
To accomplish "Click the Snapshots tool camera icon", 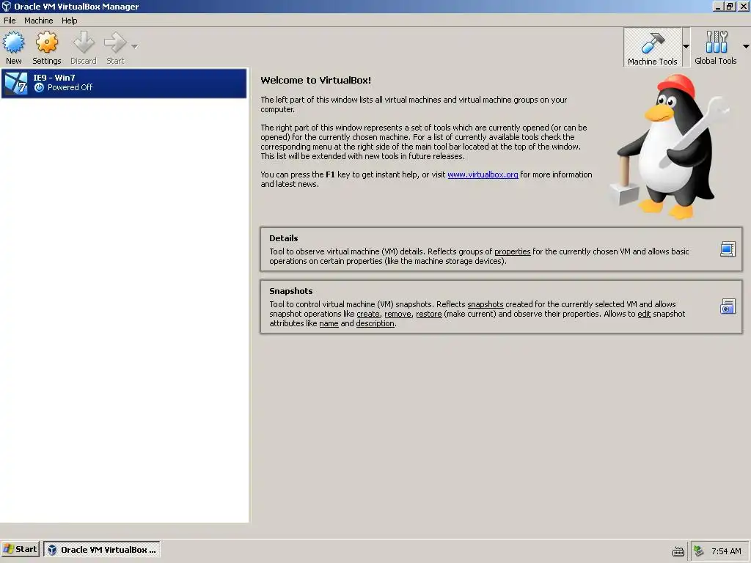I will [x=728, y=306].
